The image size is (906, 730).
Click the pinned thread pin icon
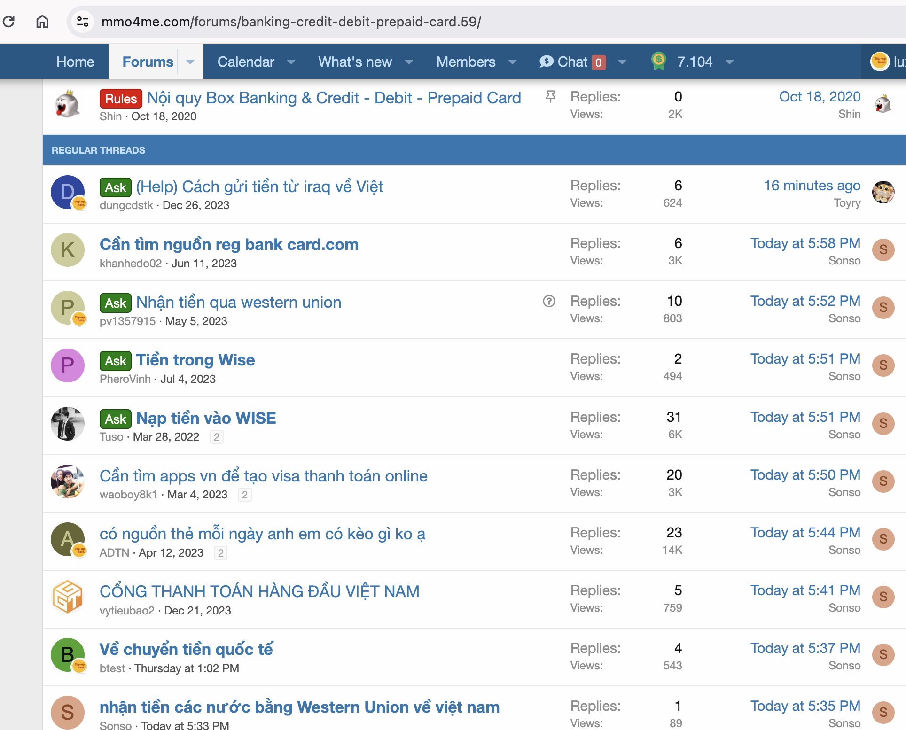(550, 97)
